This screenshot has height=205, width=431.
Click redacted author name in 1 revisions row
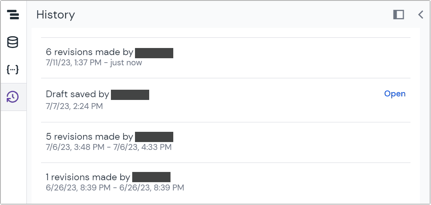click(151, 177)
